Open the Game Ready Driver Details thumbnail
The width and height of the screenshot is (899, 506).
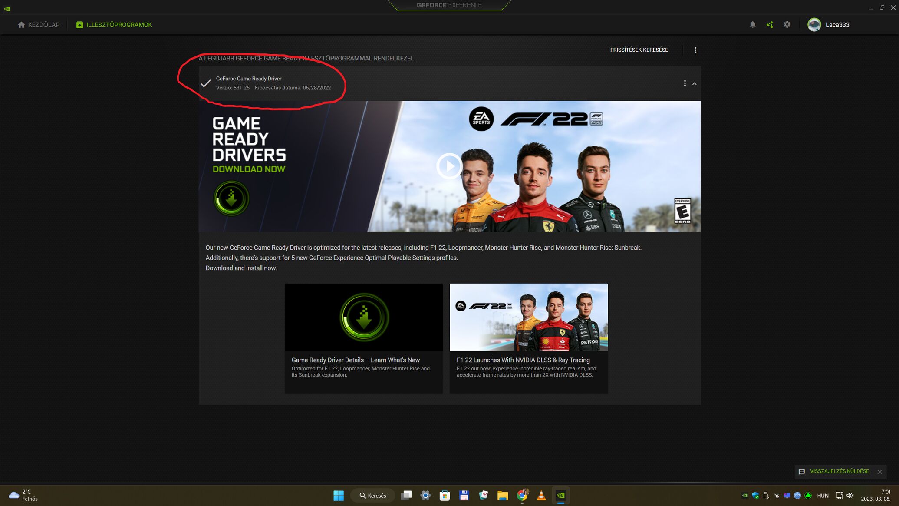pyautogui.click(x=364, y=317)
